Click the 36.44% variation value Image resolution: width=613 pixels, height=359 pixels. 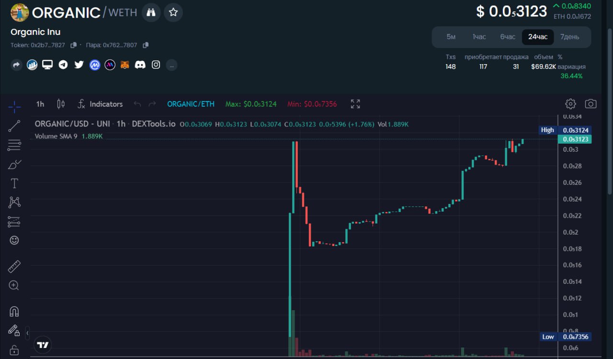click(571, 76)
